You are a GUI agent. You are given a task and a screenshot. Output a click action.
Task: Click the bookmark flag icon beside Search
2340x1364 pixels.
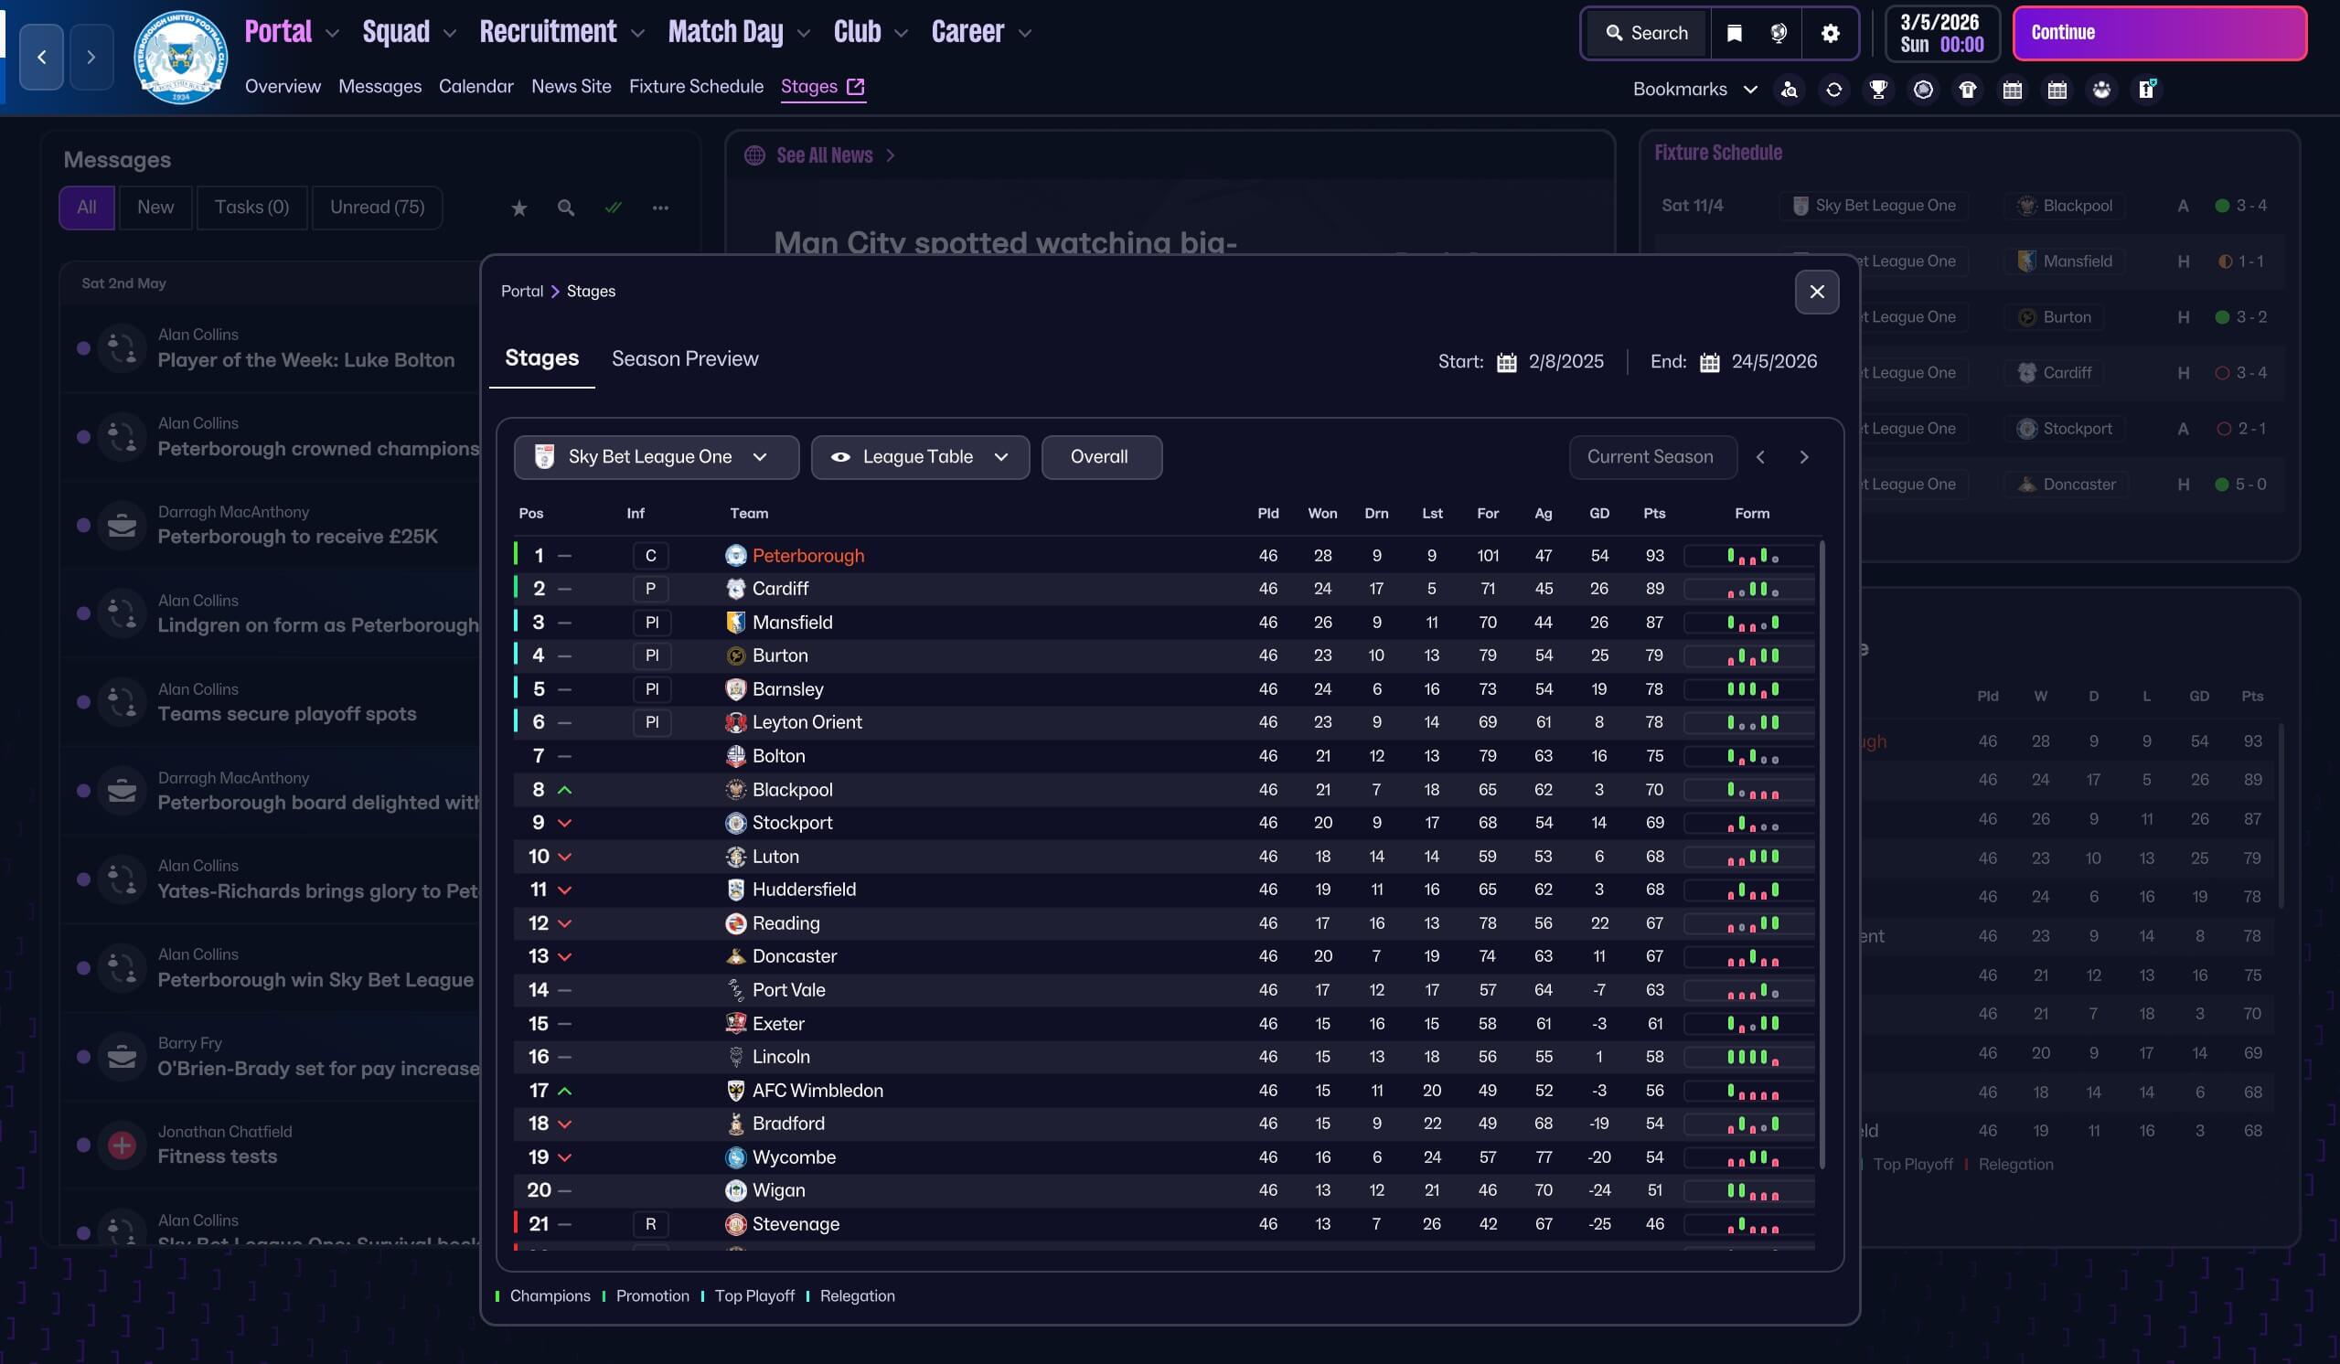tap(1734, 34)
